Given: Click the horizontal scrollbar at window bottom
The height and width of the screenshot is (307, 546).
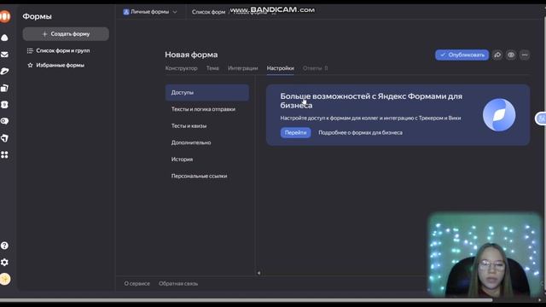Looking at the screenshot, I should click(x=246, y=300).
